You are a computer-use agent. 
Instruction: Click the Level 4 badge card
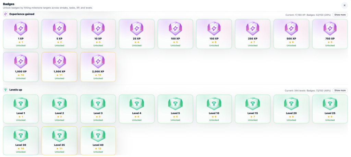pos(136,109)
